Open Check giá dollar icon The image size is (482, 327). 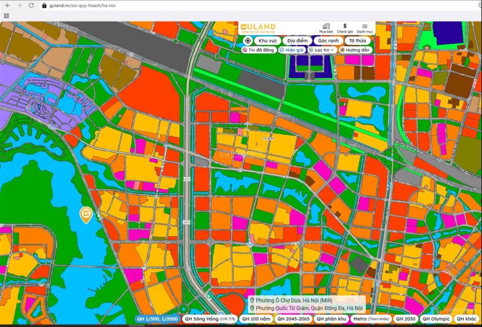345,28
